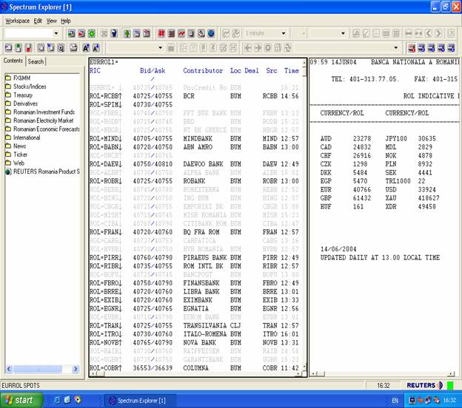Click the printer icon in second toolbar
The height and width of the screenshot is (408, 462).
click(73, 47)
